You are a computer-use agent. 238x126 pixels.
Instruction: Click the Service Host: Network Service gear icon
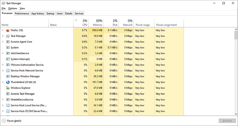8,71
